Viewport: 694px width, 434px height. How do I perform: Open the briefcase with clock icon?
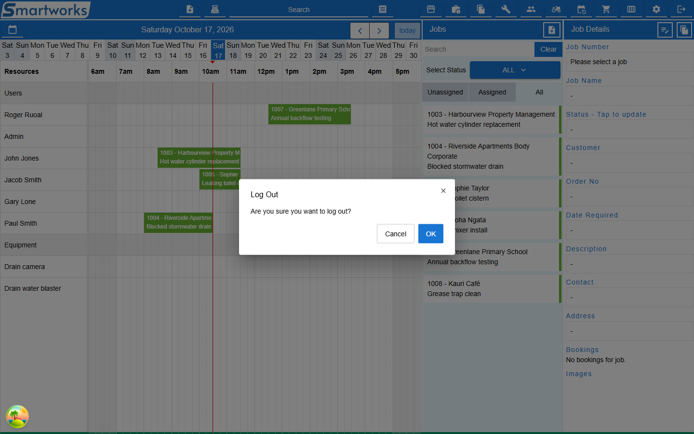pyautogui.click(x=456, y=9)
